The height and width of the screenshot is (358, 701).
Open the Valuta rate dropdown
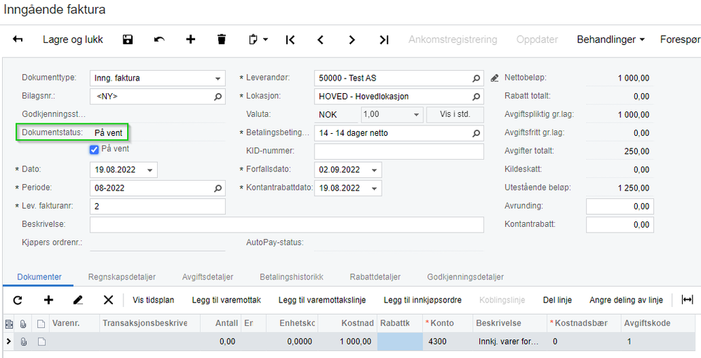pyautogui.click(x=416, y=115)
